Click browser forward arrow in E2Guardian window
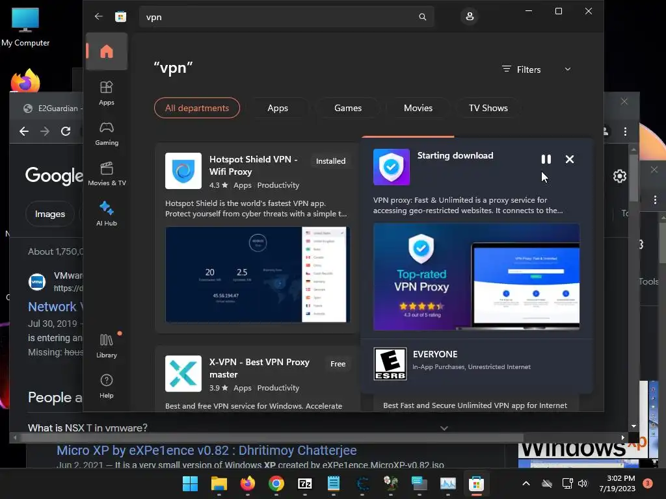The image size is (666, 499). 45,131
